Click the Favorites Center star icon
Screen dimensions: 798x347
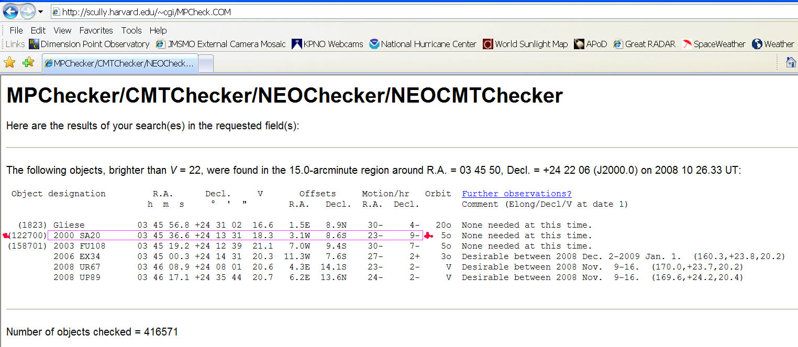[x=9, y=63]
